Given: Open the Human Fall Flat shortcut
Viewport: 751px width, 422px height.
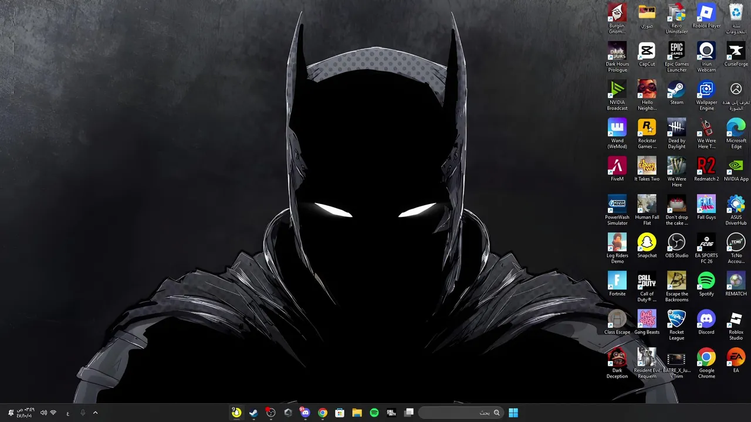Looking at the screenshot, I should coord(647,210).
